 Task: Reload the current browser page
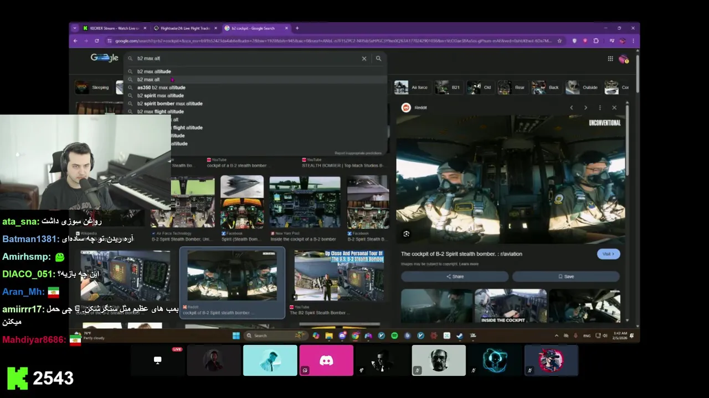(97, 41)
